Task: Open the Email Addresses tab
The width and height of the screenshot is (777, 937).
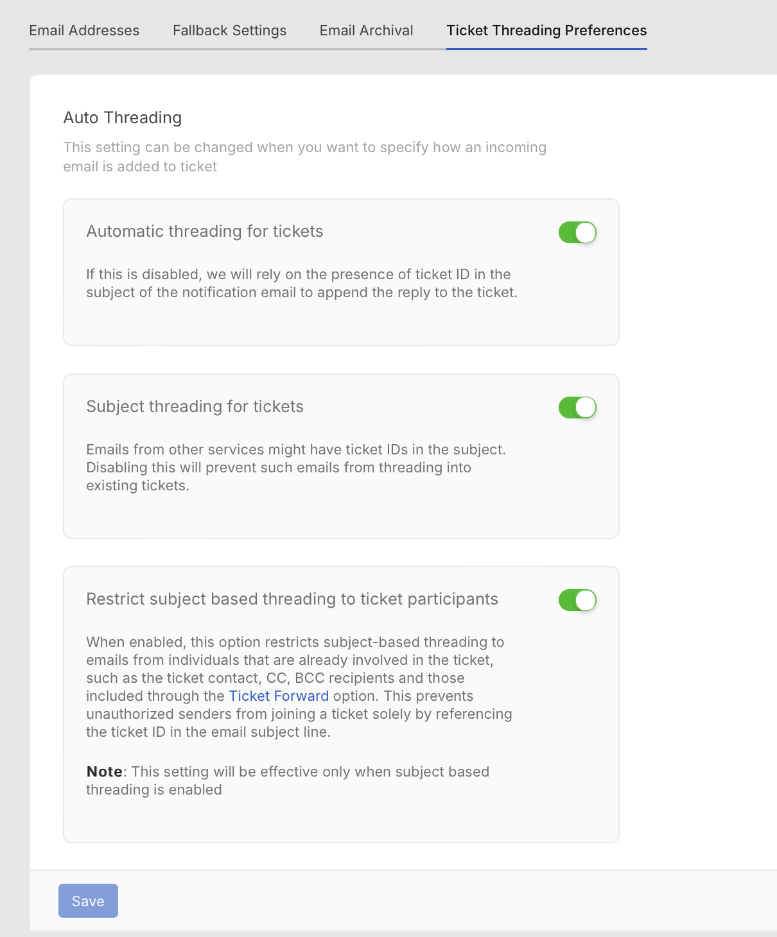Action: pyautogui.click(x=84, y=30)
